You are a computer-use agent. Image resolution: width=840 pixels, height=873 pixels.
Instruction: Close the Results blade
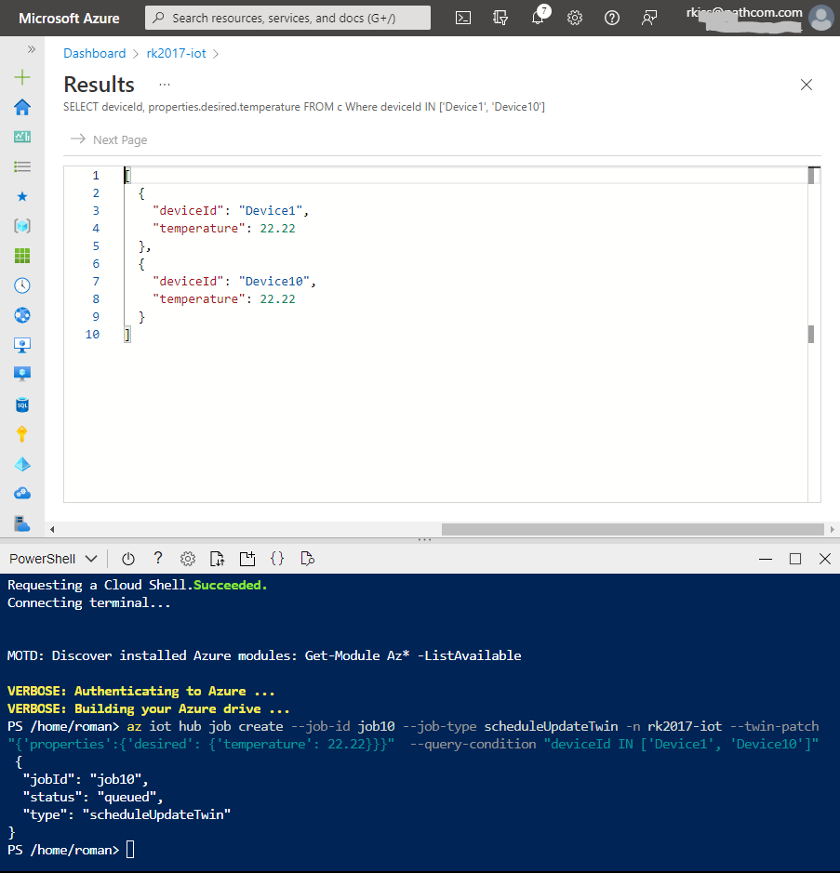(x=806, y=85)
